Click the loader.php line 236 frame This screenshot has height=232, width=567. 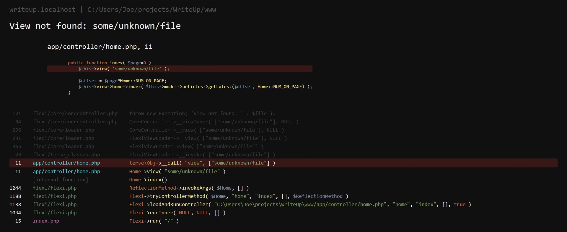(283, 130)
